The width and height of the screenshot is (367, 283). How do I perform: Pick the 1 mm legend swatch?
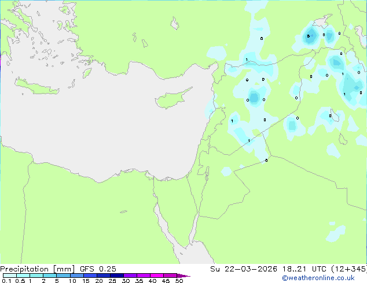tap(36, 275)
